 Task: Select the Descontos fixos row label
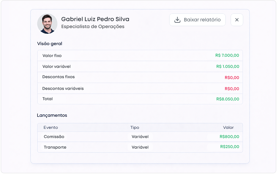[x=59, y=77]
